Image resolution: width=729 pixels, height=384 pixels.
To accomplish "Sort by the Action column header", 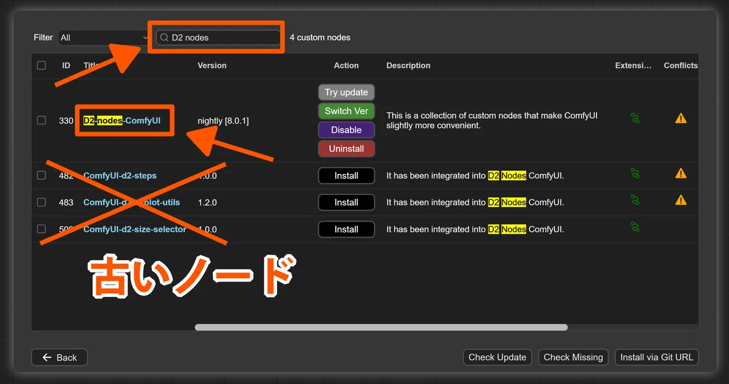I will coord(346,66).
